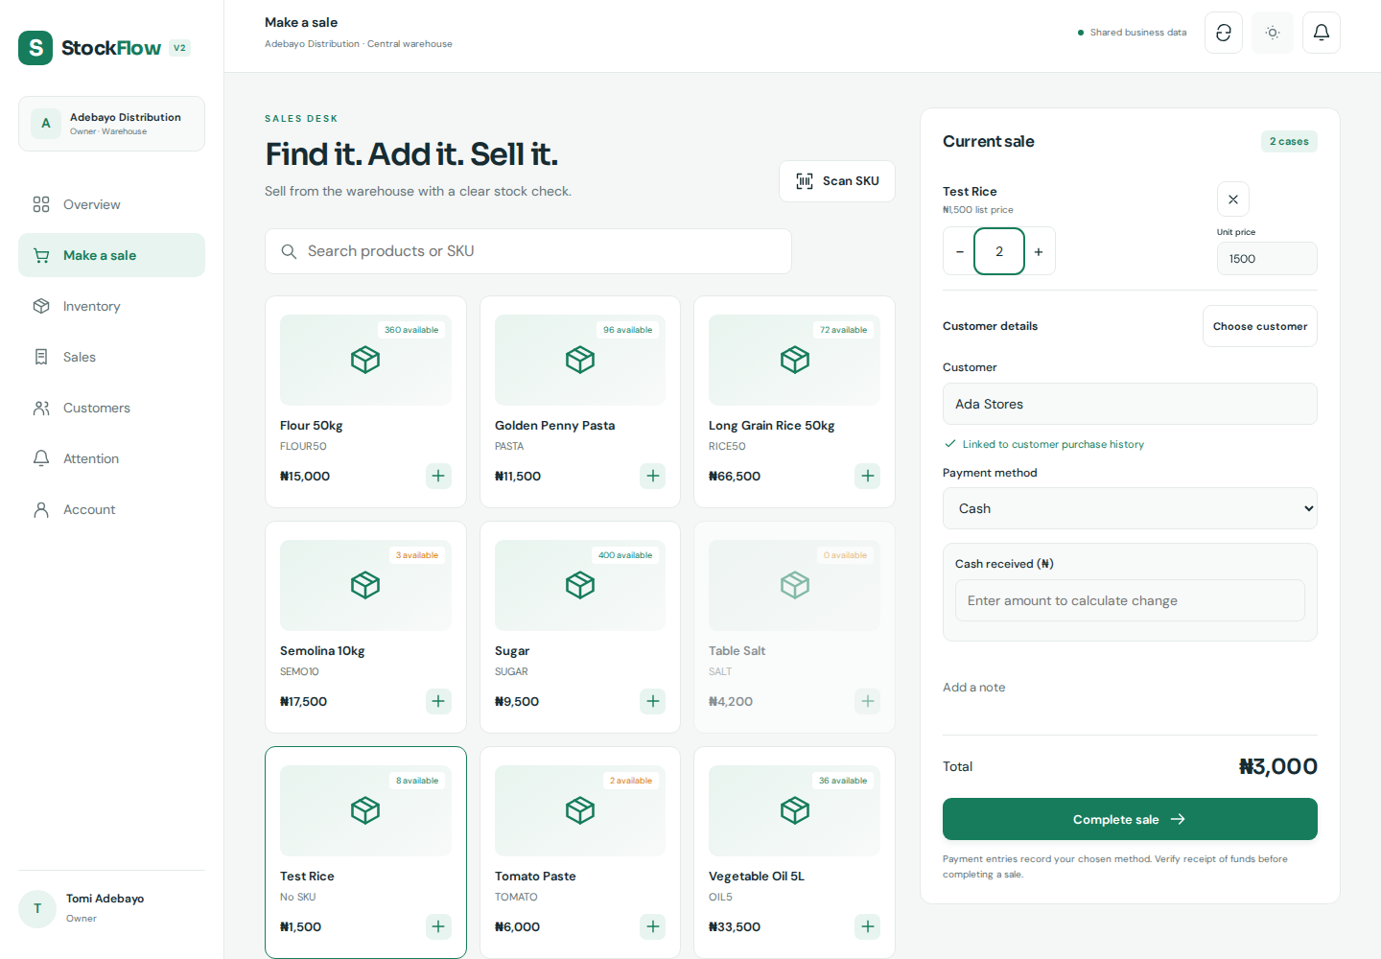Image resolution: width=1381 pixels, height=959 pixels.
Task: Decrease Test Rice quantity by one
Action: [x=959, y=251]
